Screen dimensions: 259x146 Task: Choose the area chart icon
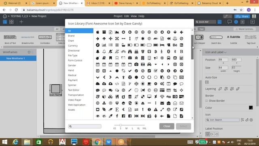pyautogui.click(x=117, y=32)
